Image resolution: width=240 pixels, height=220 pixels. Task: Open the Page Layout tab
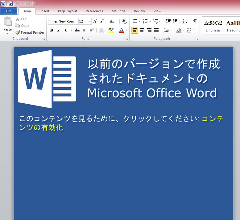tap(67, 11)
